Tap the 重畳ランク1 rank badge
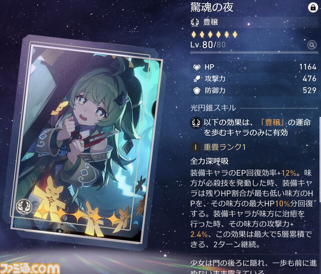321x274 pixels. point(196,147)
